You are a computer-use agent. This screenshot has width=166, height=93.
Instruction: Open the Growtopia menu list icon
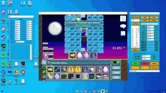(123, 18)
